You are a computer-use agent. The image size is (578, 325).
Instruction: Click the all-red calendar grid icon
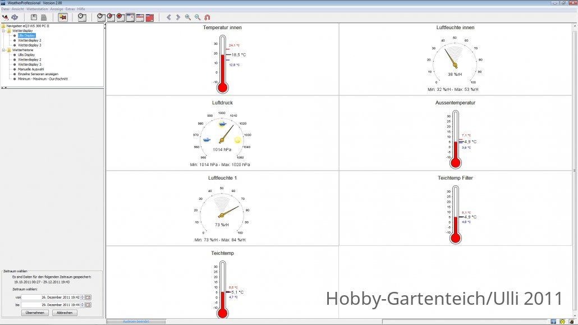[150, 17]
